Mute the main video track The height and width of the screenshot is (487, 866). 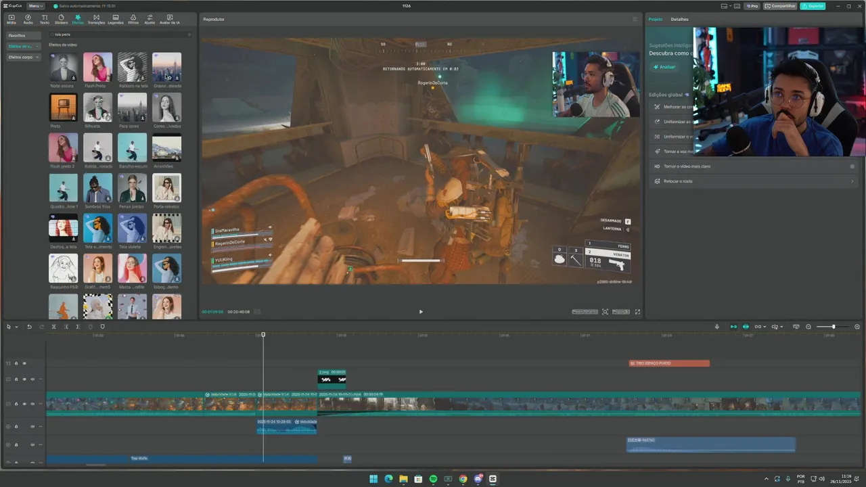[32, 404]
